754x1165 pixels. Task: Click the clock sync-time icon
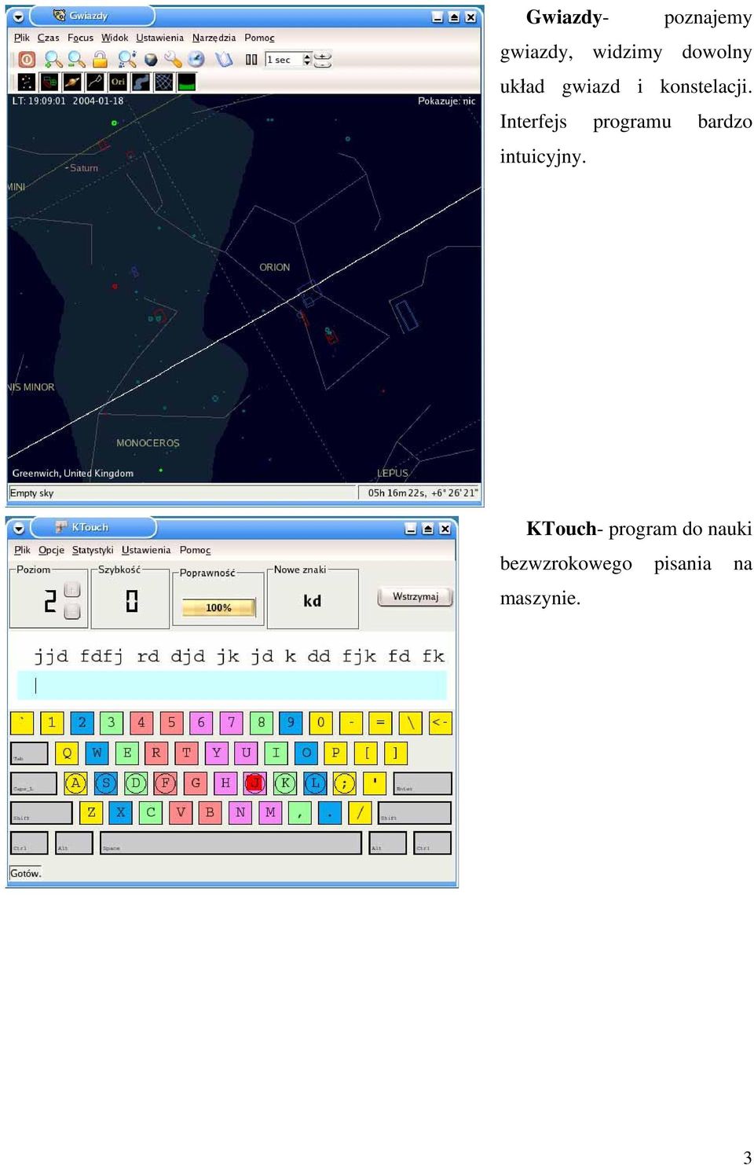pos(196,59)
